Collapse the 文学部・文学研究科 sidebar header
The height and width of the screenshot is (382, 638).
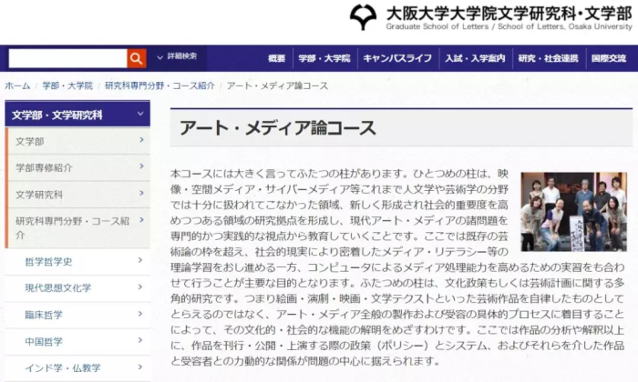coord(140,116)
